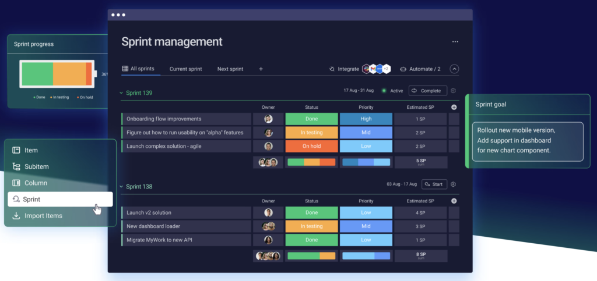
Task: Click the Sprint 139 settings gear icon
Action: [453, 91]
